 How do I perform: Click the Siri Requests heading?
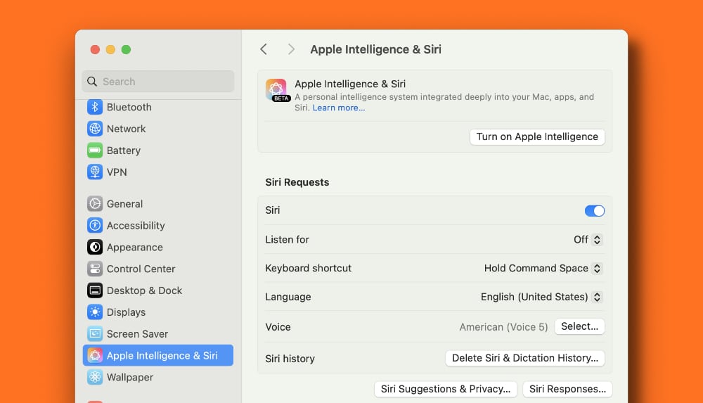[297, 182]
